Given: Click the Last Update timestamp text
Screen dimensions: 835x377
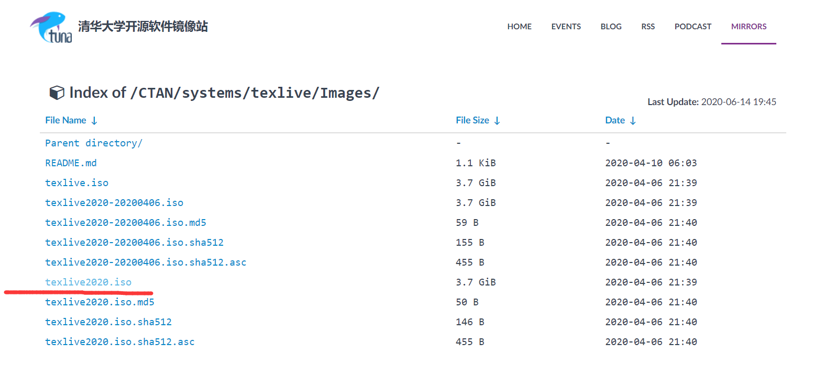Looking at the screenshot, I should click(712, 102).
